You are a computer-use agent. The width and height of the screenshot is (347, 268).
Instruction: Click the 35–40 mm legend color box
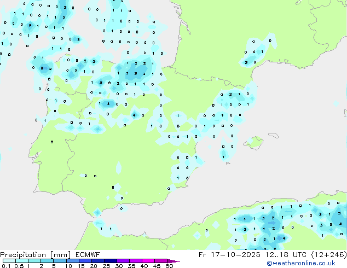[135, 261]
